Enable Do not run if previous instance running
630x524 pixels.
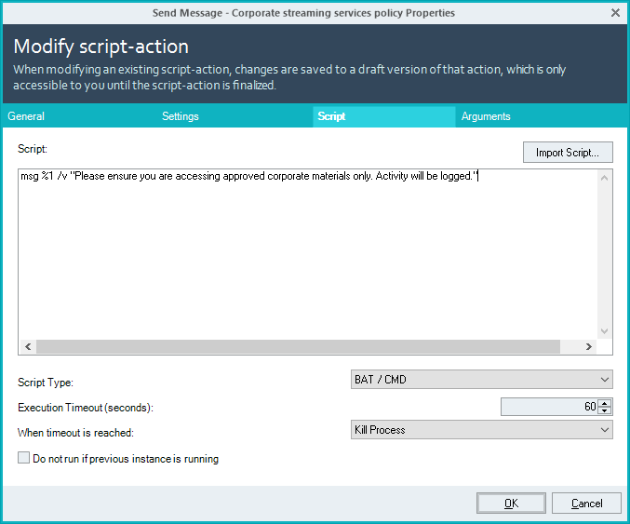(23, 458)
